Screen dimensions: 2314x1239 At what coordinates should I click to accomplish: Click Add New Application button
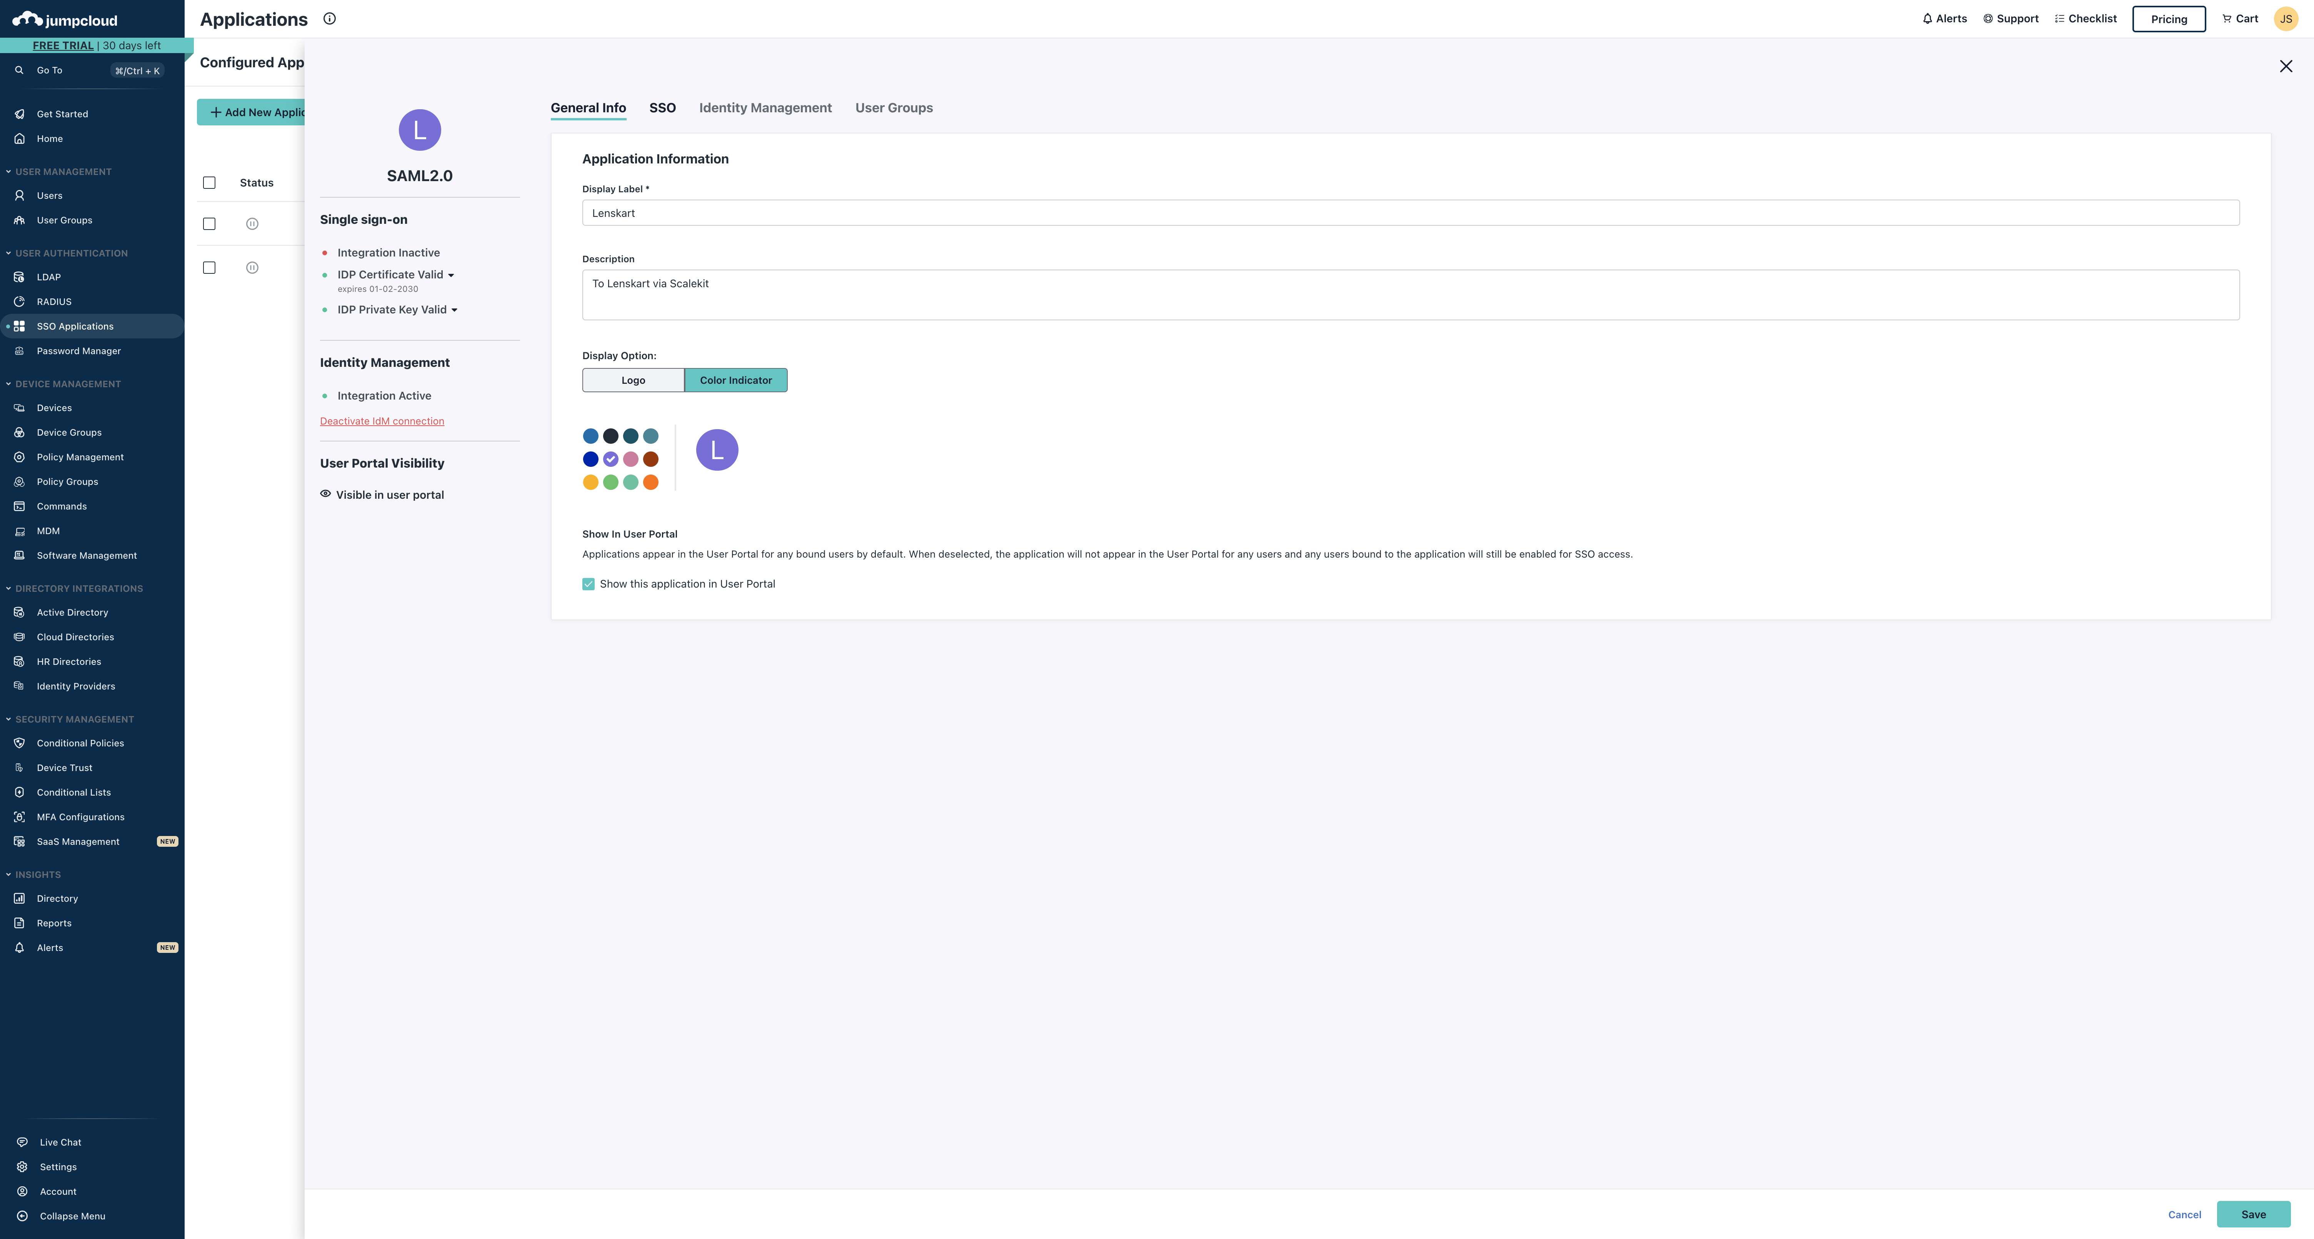click(252, 112)
